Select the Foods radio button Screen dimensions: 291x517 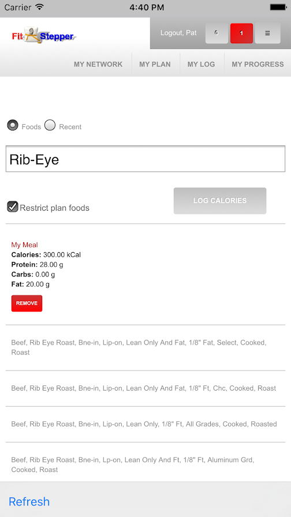[x=13, y=126]
